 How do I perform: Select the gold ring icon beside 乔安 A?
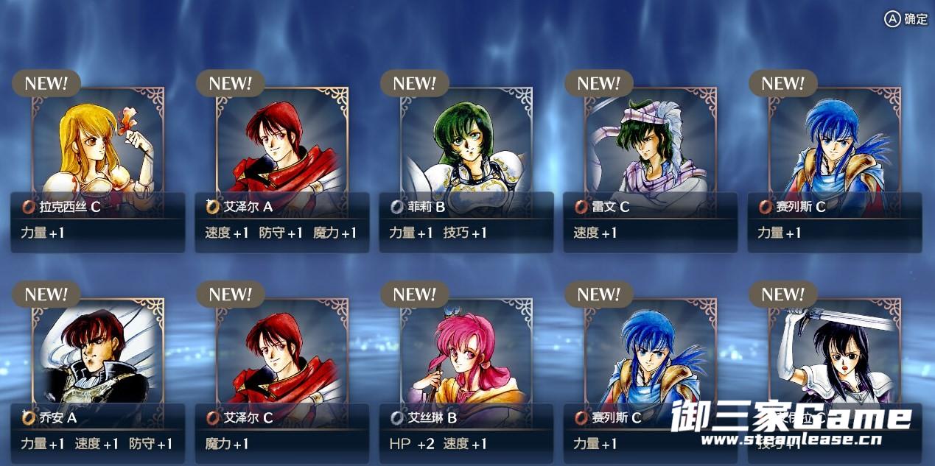click(28, 417)
